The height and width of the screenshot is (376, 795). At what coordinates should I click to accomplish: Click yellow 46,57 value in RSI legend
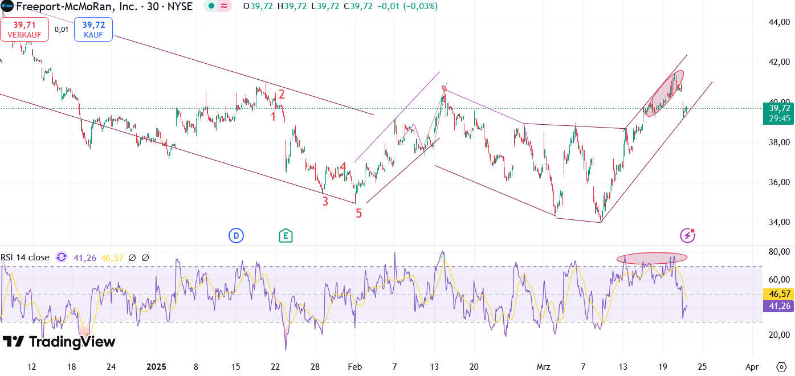(x=112, y=258)
